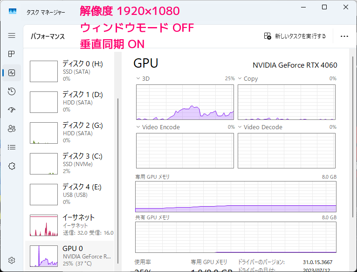Image resolution: width=357 pixels, height=272 pixels.
Task: Click the 共有 GPU メモリ graph
Action: click(236, 237)
